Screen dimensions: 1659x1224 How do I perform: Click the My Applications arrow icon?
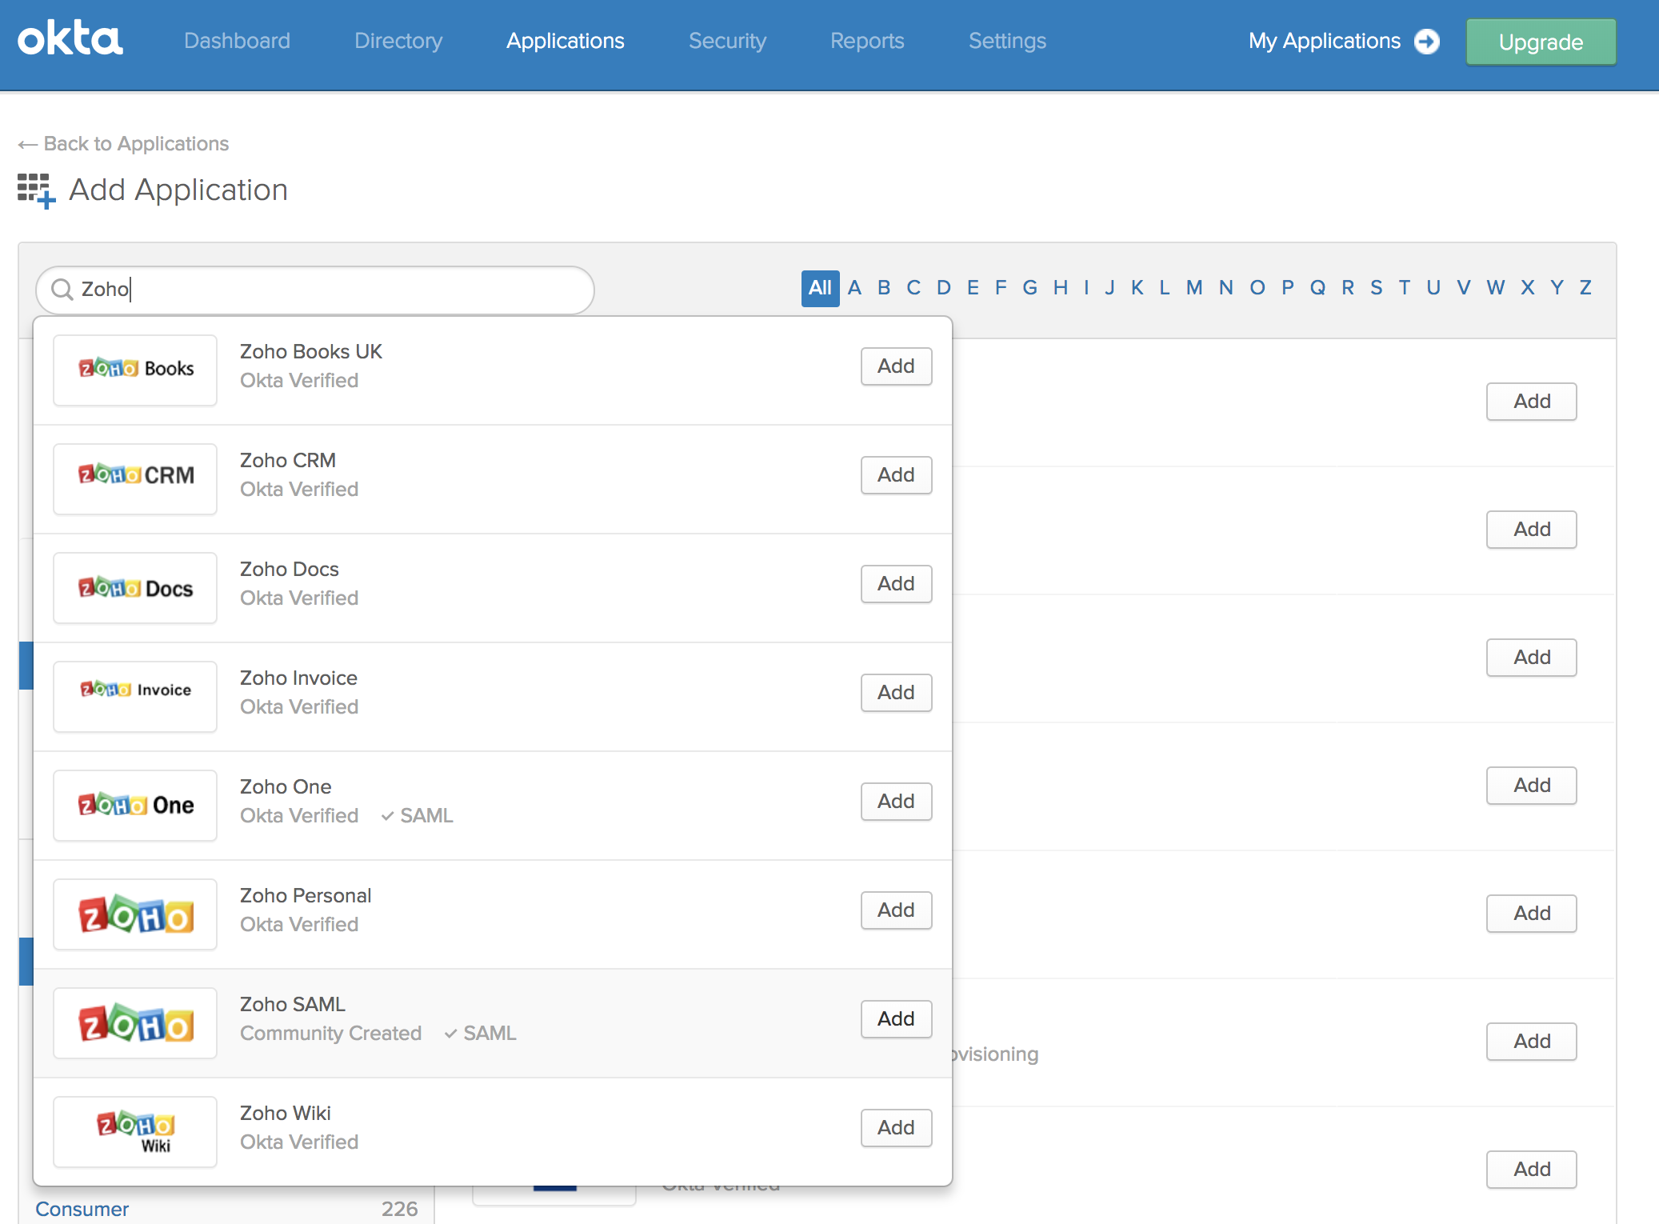1426,41
